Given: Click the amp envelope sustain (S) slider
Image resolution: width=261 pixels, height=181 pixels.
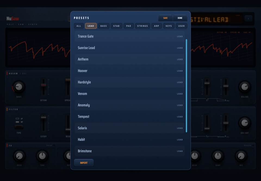Looking at the screenshot, I should [x=207, y=83].
